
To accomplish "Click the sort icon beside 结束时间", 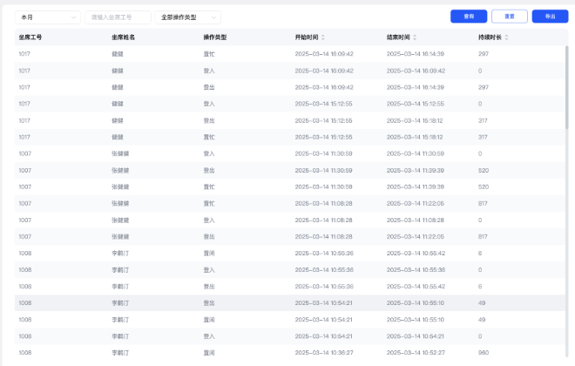I will [x=415, y=37].
